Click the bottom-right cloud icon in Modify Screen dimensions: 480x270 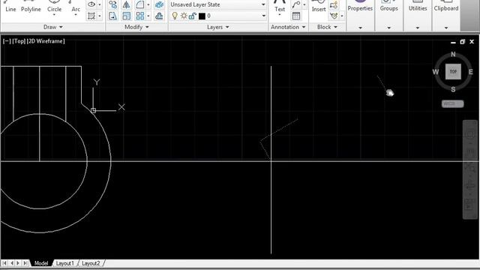(159, 16)
